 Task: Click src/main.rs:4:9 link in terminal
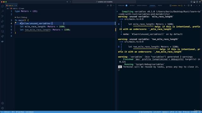pyautogui.click(x=134, y=19)
